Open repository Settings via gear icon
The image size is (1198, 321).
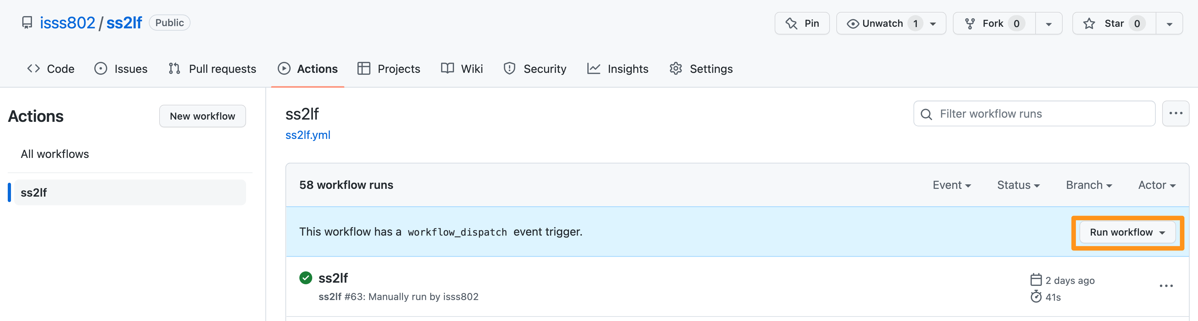[675, 69]
